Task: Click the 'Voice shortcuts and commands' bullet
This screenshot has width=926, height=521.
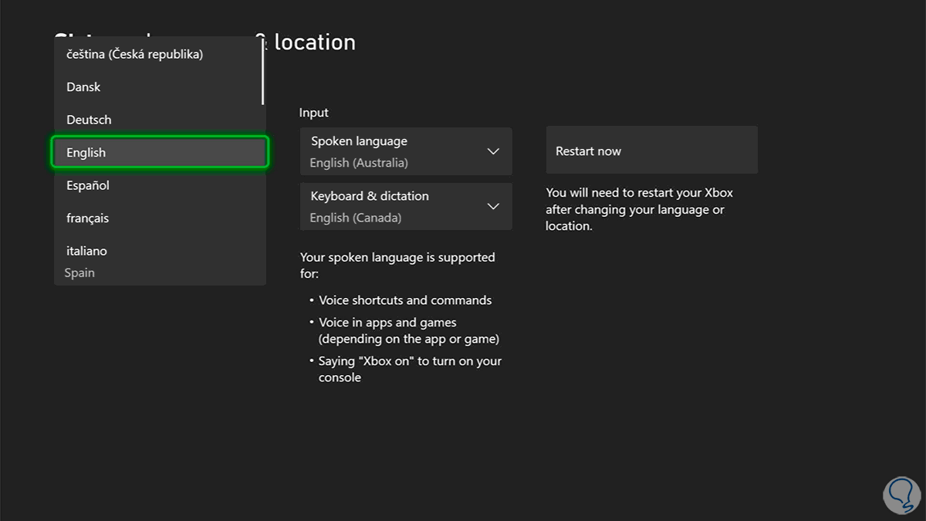Action: 405,300
